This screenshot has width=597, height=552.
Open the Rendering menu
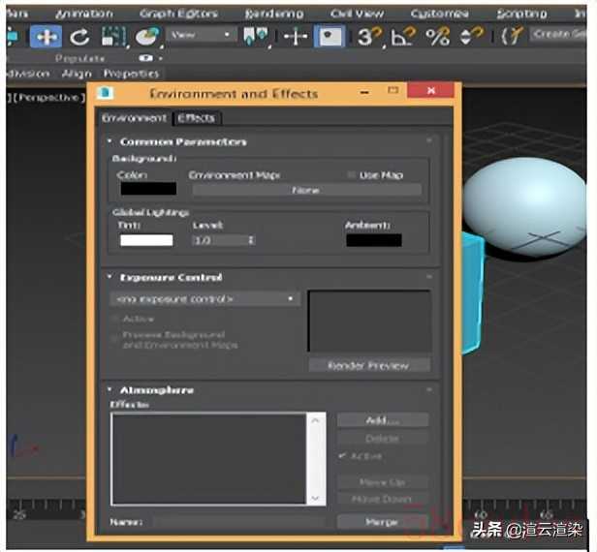[x=273, y=14]
